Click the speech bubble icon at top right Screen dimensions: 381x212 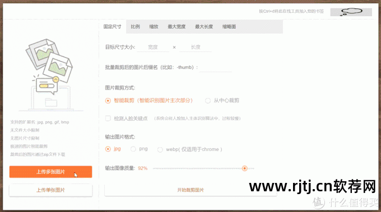click(351, 12)
